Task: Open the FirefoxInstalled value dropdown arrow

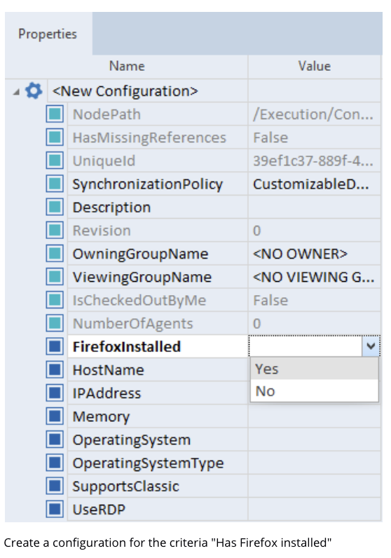Action: click(x=371, y=346)
